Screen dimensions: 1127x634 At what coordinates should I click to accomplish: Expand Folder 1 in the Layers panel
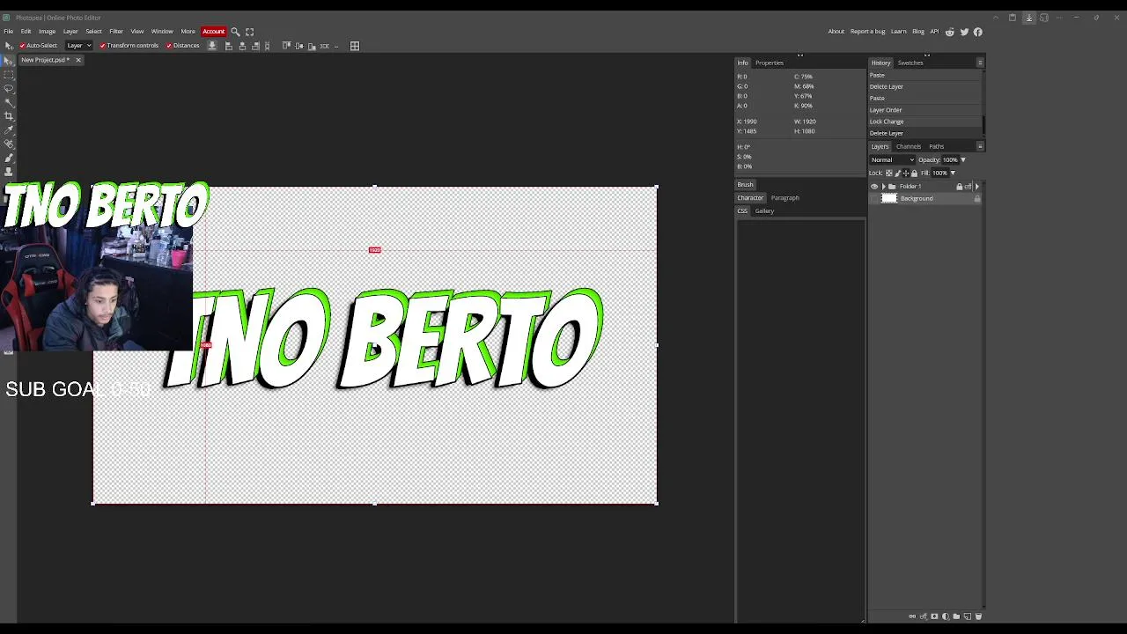883,187
